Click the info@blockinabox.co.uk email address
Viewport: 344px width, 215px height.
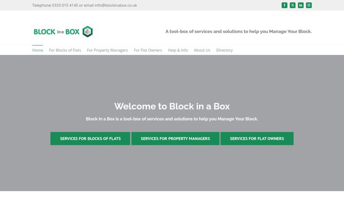[116, 5]
